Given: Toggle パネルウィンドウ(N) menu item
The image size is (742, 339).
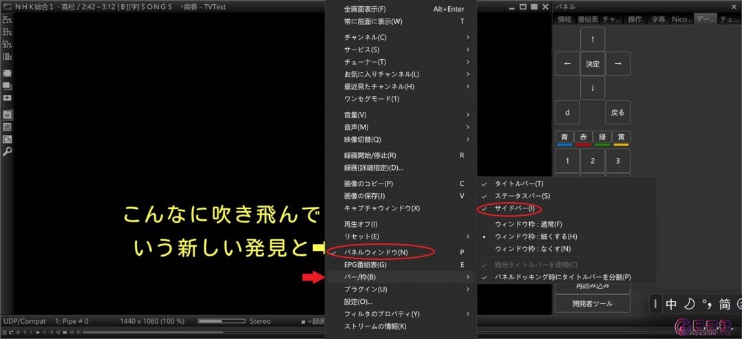Looking at the screenshot, I should click(x=401, y=252).
